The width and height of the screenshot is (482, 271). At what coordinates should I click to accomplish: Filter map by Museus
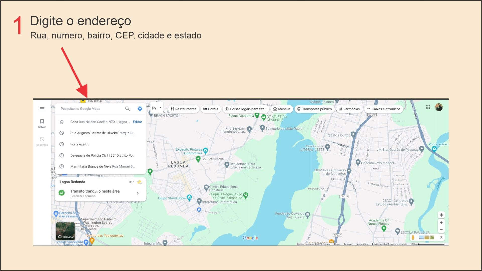click(x=282, y=109)
